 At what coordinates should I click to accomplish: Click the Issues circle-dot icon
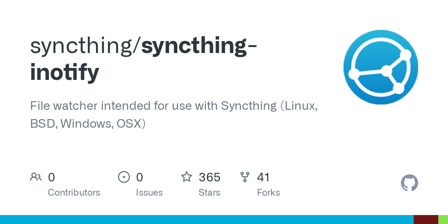pyautogui.click(x=124, y=177)
